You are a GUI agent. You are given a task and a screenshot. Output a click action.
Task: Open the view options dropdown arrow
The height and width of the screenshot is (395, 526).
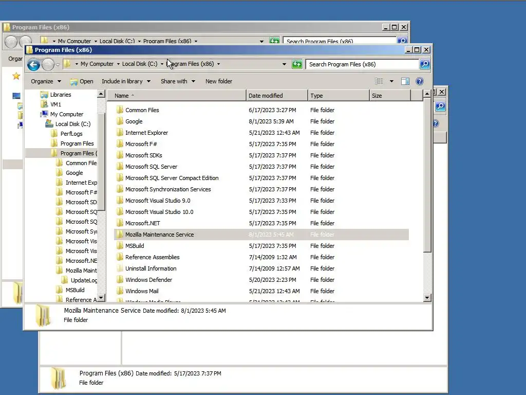[391, 81]
